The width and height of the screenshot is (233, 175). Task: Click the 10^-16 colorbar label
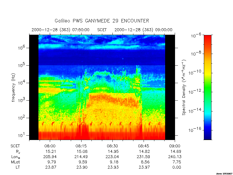[195, 130]
